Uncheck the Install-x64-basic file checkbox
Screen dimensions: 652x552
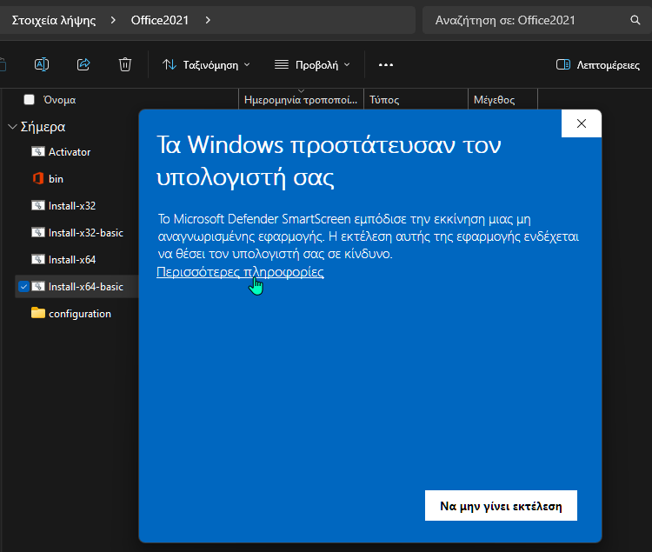point(23,286)
